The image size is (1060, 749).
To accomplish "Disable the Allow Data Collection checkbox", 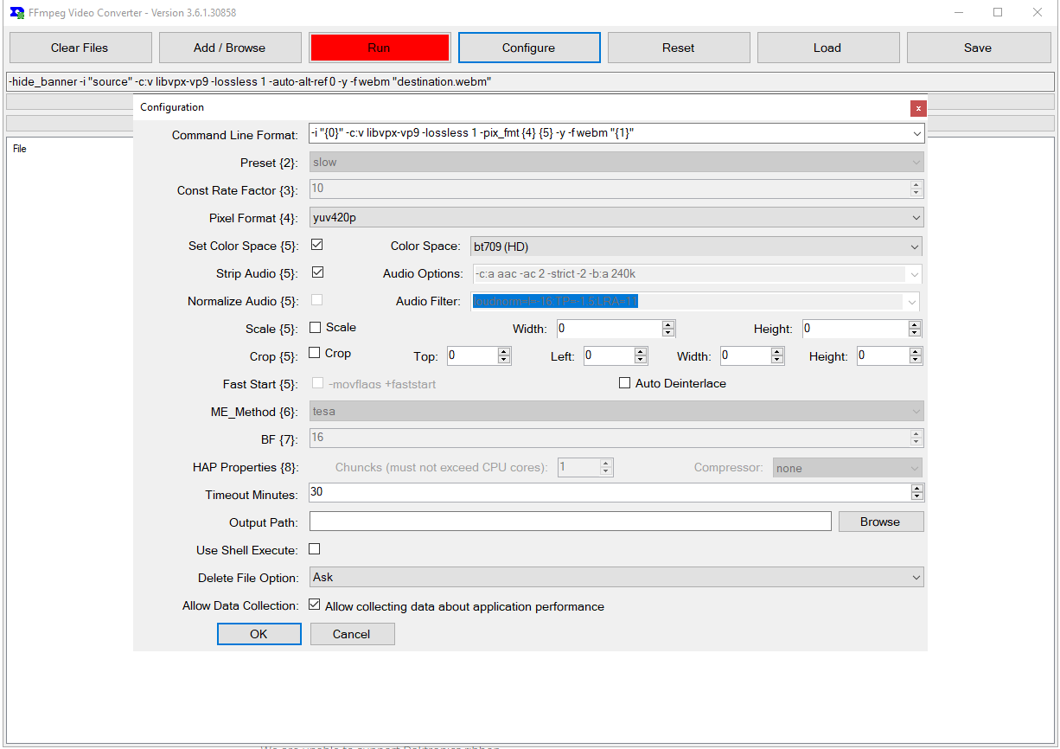I will (x=315, y=605).
